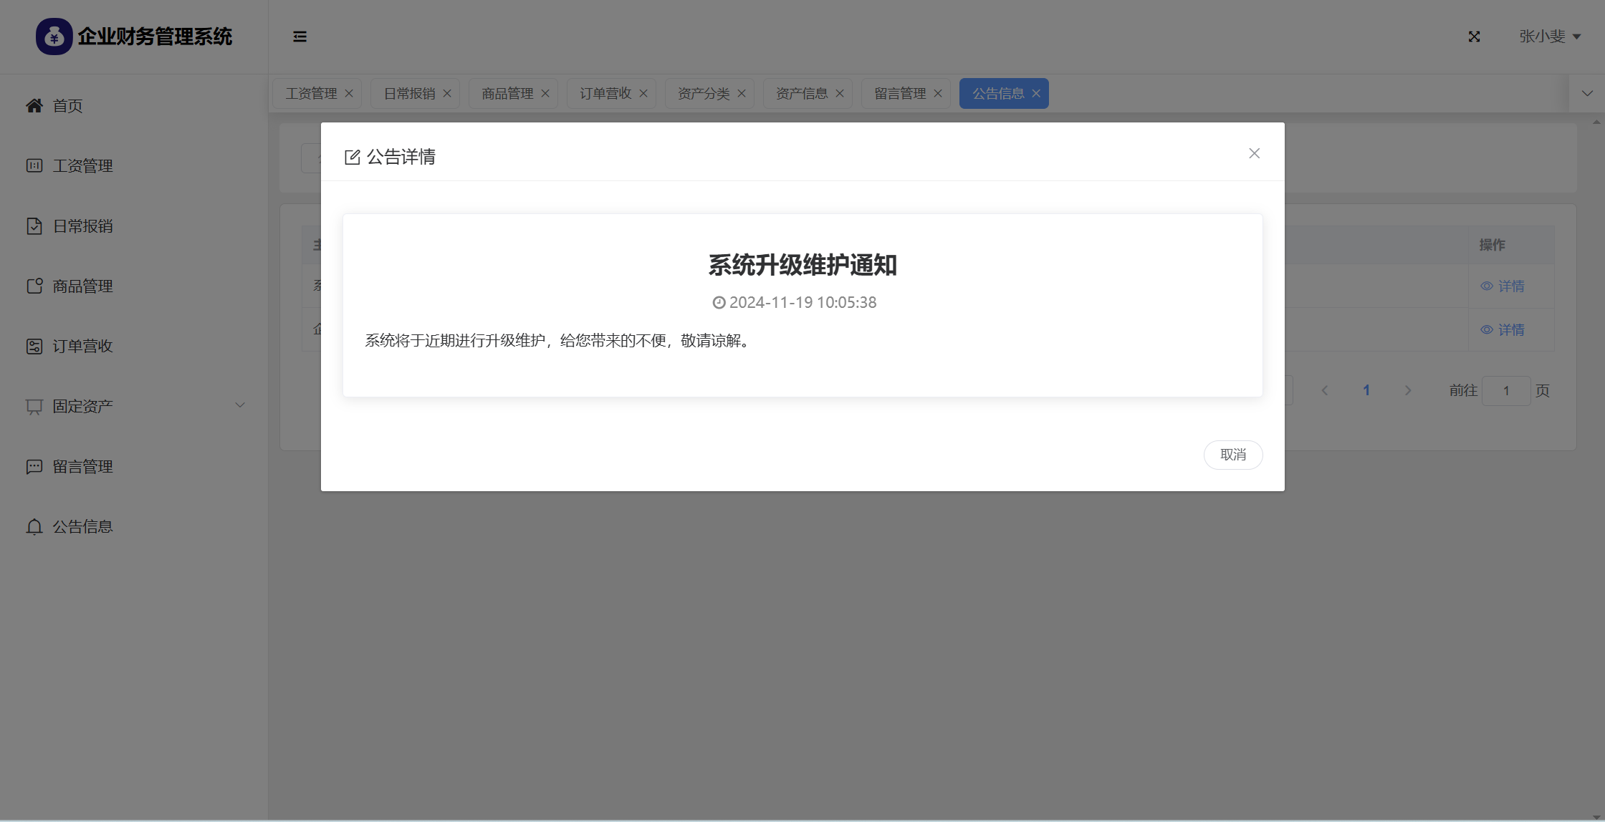This screenshot has width=1605, height=822.
Task: Close the 公告详情 dialog with X
Action: (x=1254, y=153)
